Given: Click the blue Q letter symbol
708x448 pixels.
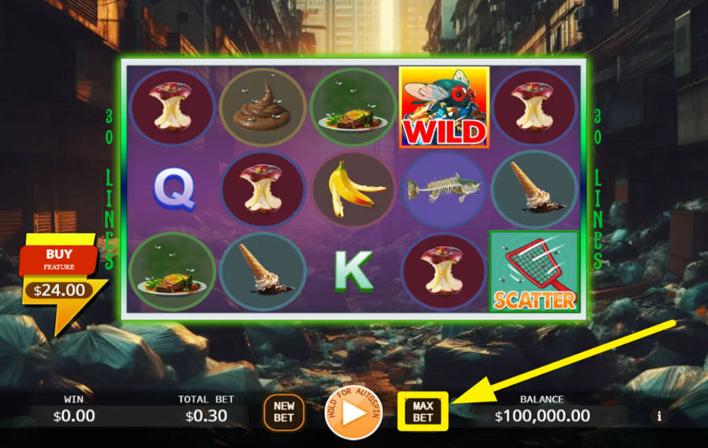Looking at the screenshot, I should pyautogui.click(x=175, y=190).
